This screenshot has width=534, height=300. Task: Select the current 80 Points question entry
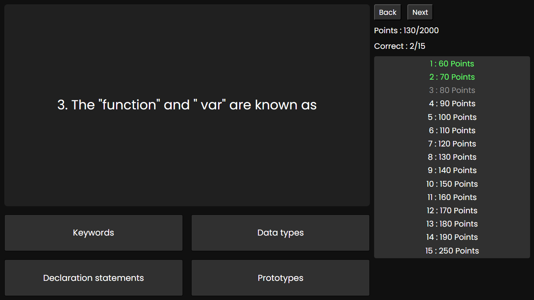[452, 90]
